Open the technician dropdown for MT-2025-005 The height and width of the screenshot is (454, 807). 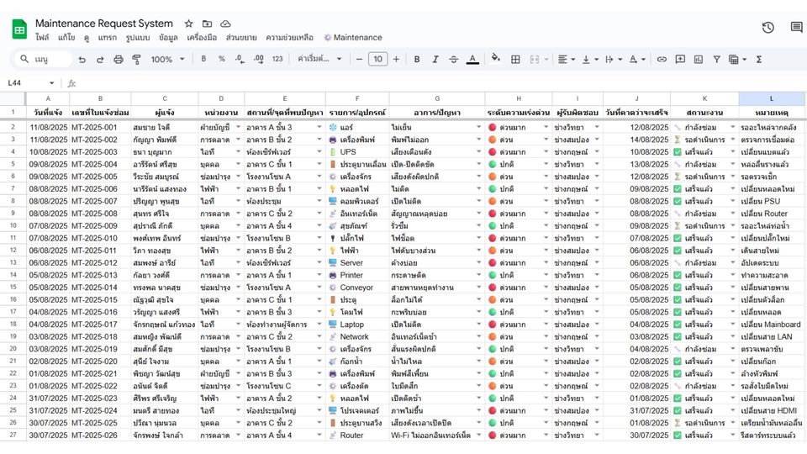click(x=597, y=177)
